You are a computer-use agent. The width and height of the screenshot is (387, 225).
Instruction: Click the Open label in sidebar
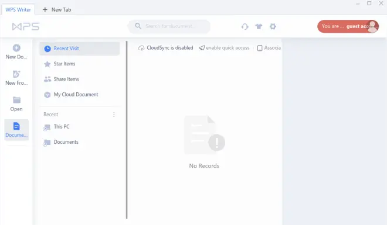pos(16,109)
